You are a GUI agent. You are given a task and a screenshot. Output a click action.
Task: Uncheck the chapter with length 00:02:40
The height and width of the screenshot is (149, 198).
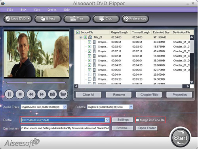point(89,46)
